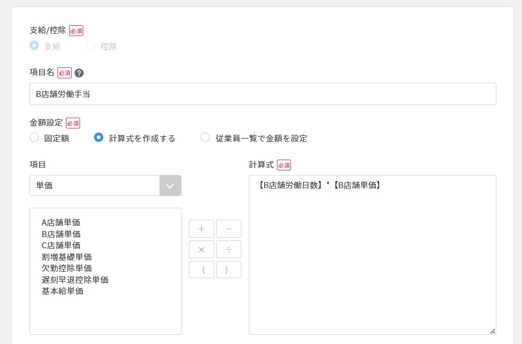
Task: Select 計算式を作成する radio option
Action: point(99,138)
